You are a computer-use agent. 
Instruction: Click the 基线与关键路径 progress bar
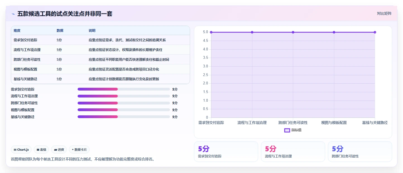[124, 117]
